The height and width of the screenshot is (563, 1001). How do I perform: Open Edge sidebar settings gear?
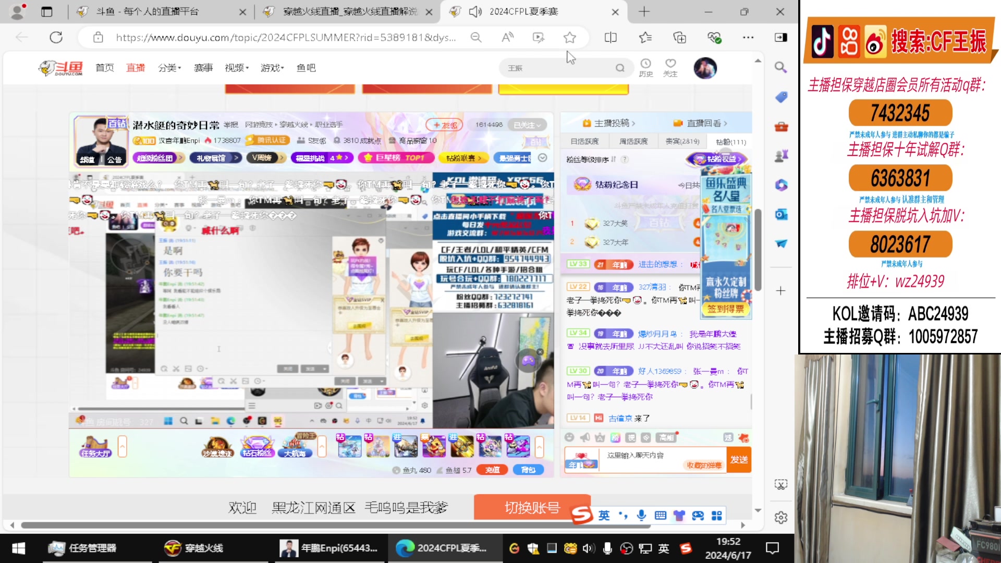tap(781, 518)
